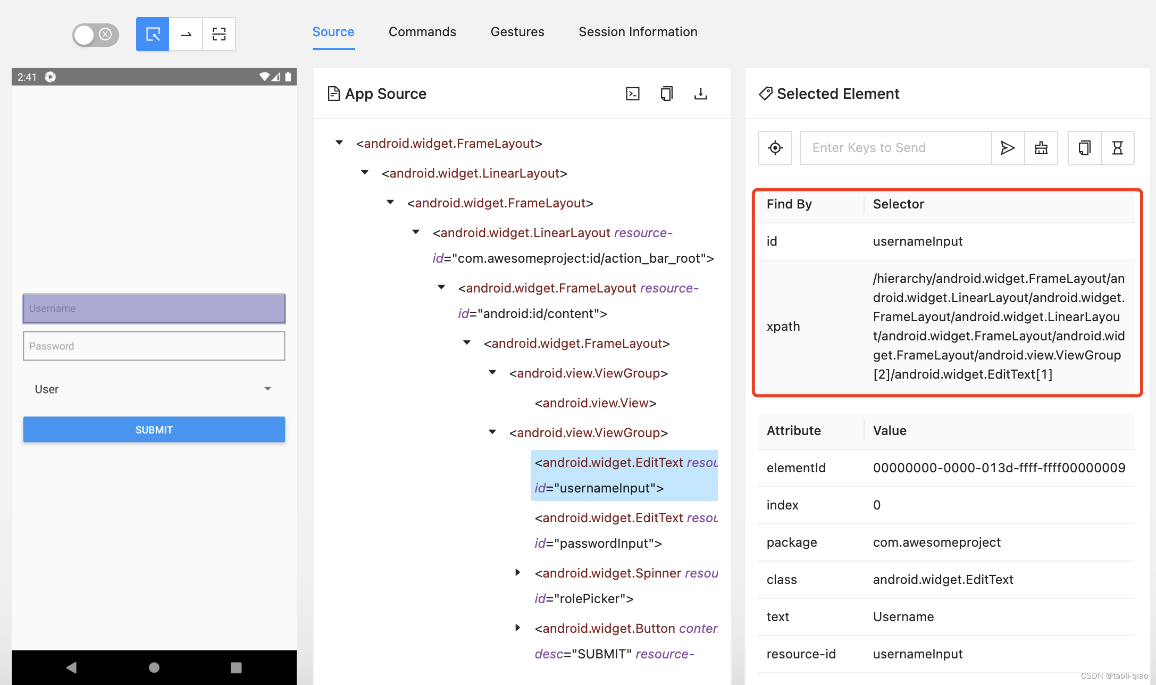This screenshot has width=1156, height=685.
Task: Switch to the Session Information tab
Action: click(x=638, y=32)
